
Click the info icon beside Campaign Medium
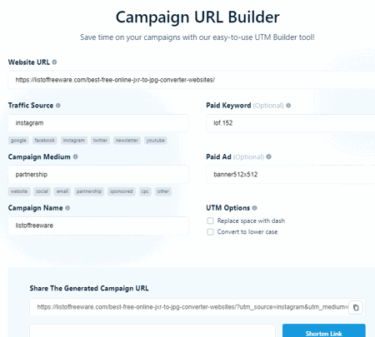click(x=75, y=156)
